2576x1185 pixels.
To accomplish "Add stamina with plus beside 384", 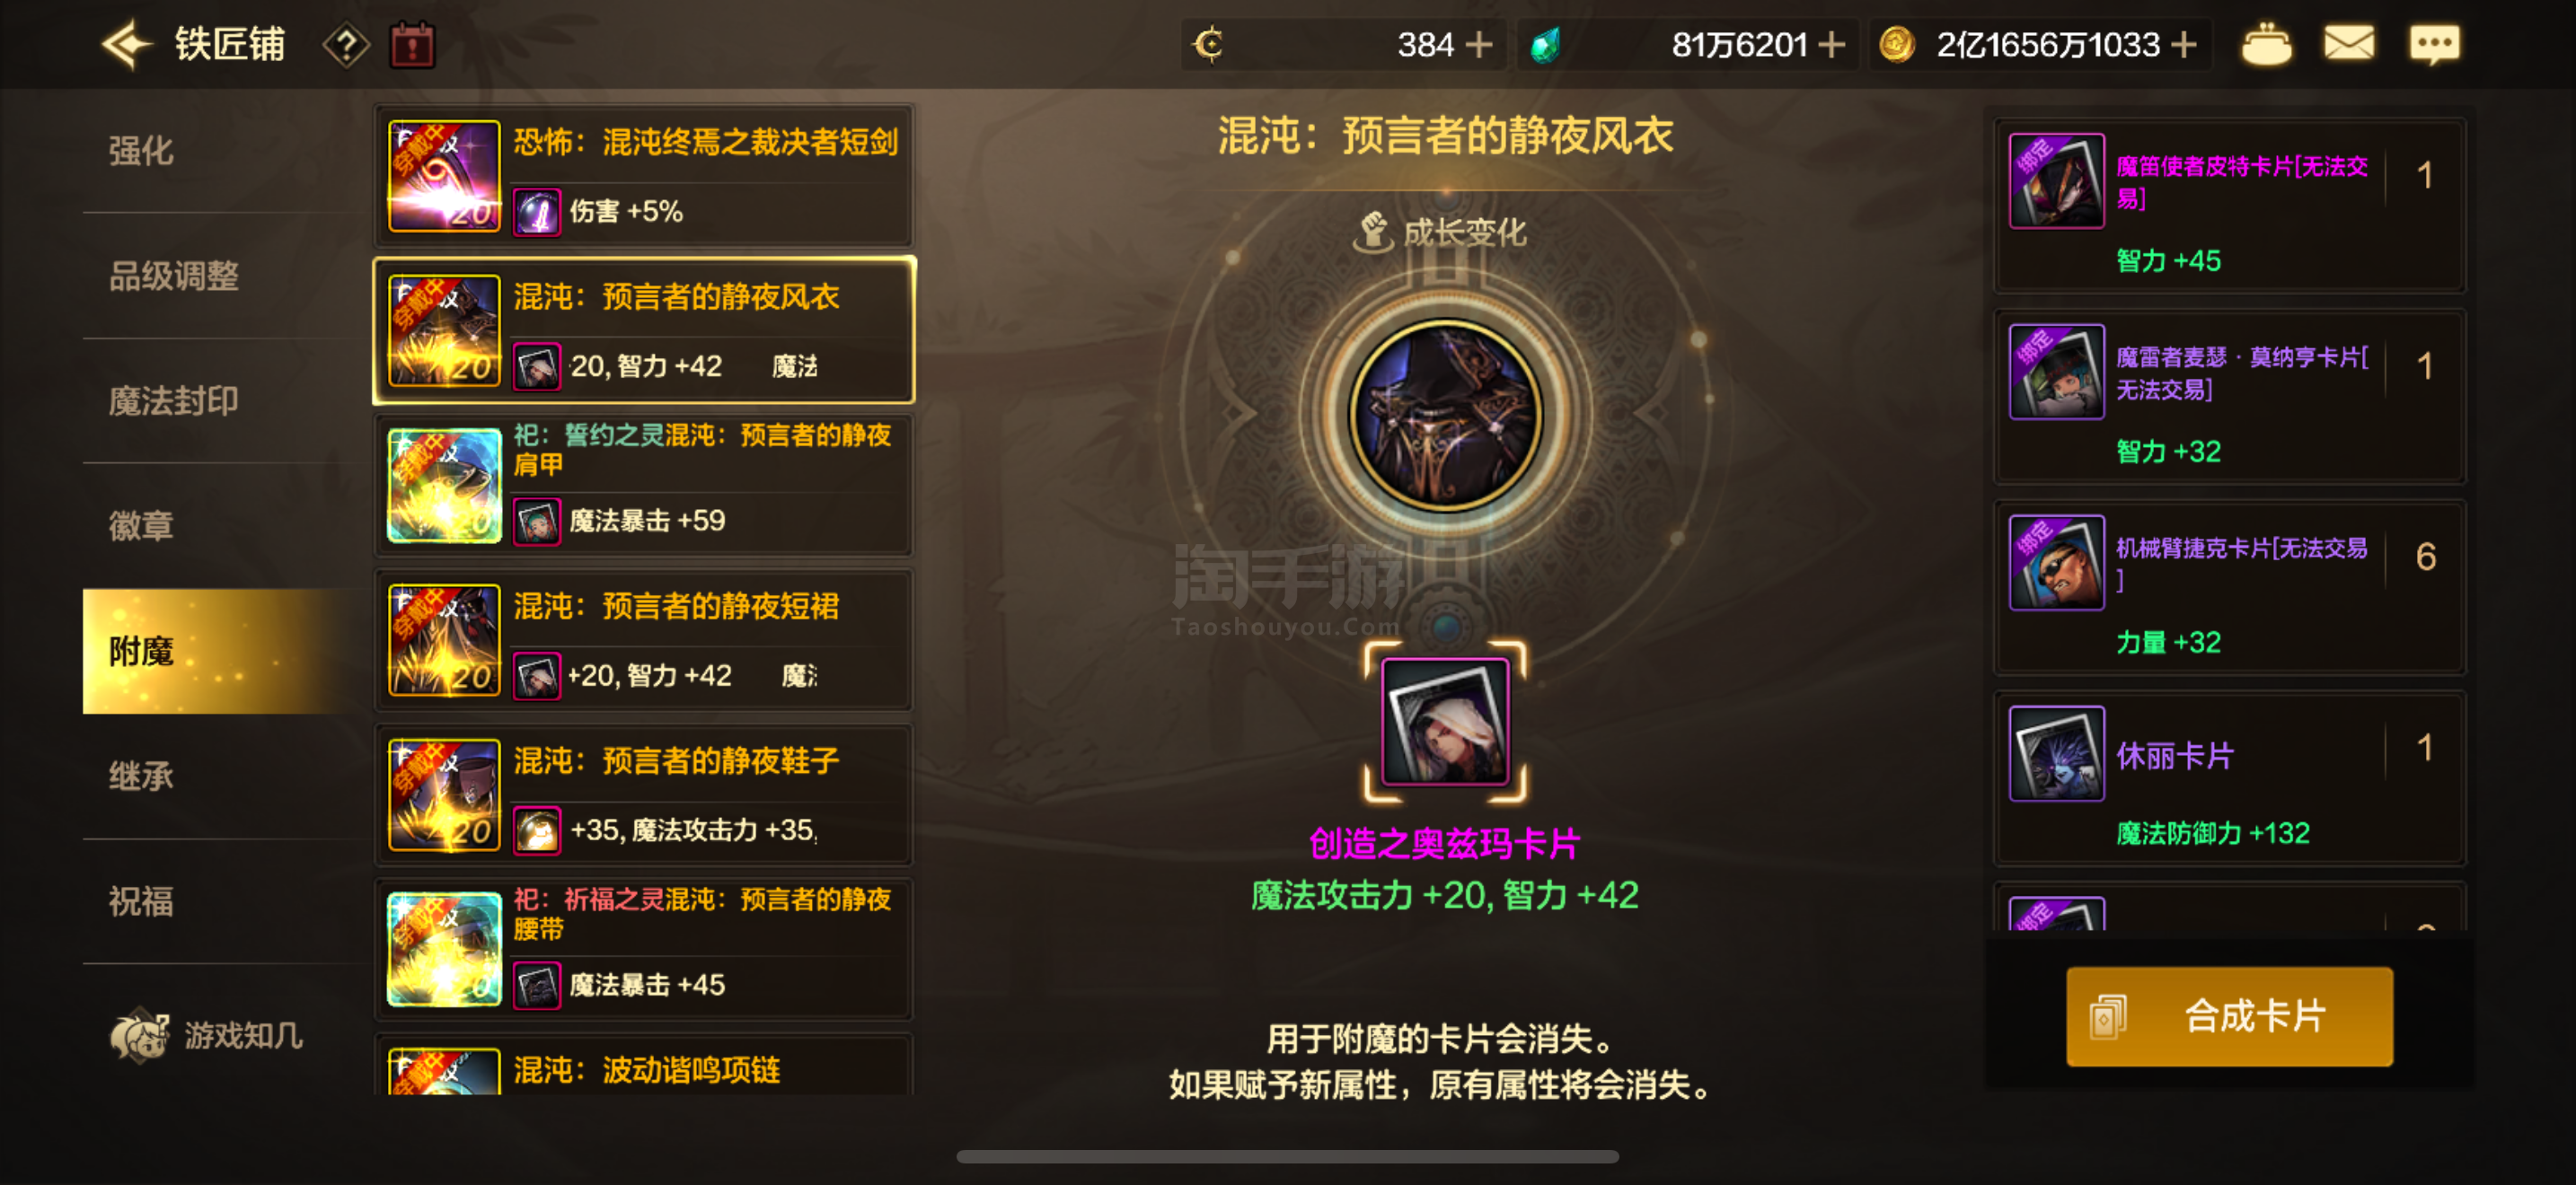I will pos(1478,45).
